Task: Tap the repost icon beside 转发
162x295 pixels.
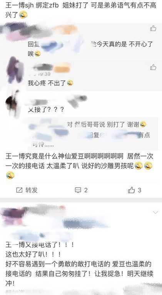Action: click(x=19, y=190)
